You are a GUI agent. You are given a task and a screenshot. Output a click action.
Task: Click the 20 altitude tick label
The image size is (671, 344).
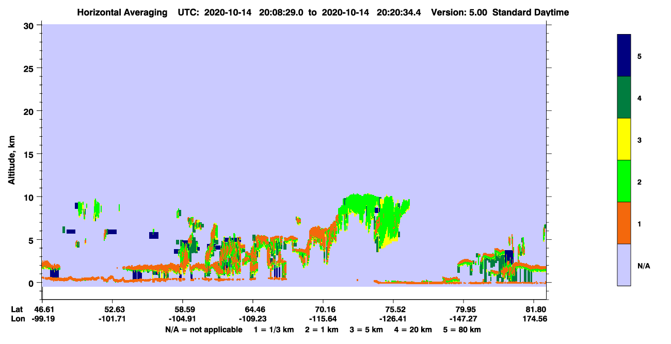pos(30,111)
